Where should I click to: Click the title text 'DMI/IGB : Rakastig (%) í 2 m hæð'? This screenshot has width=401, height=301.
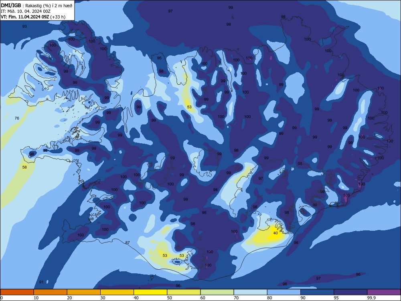(36, 6)
